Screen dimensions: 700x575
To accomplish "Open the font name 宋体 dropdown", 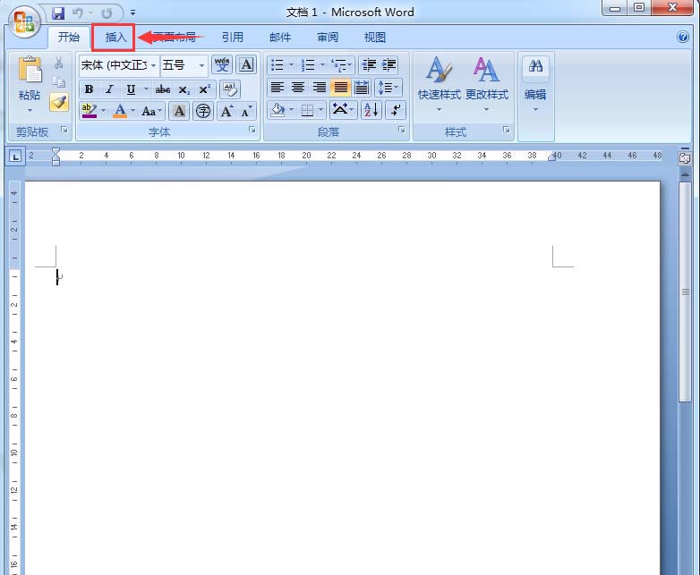I will [153, 65].
